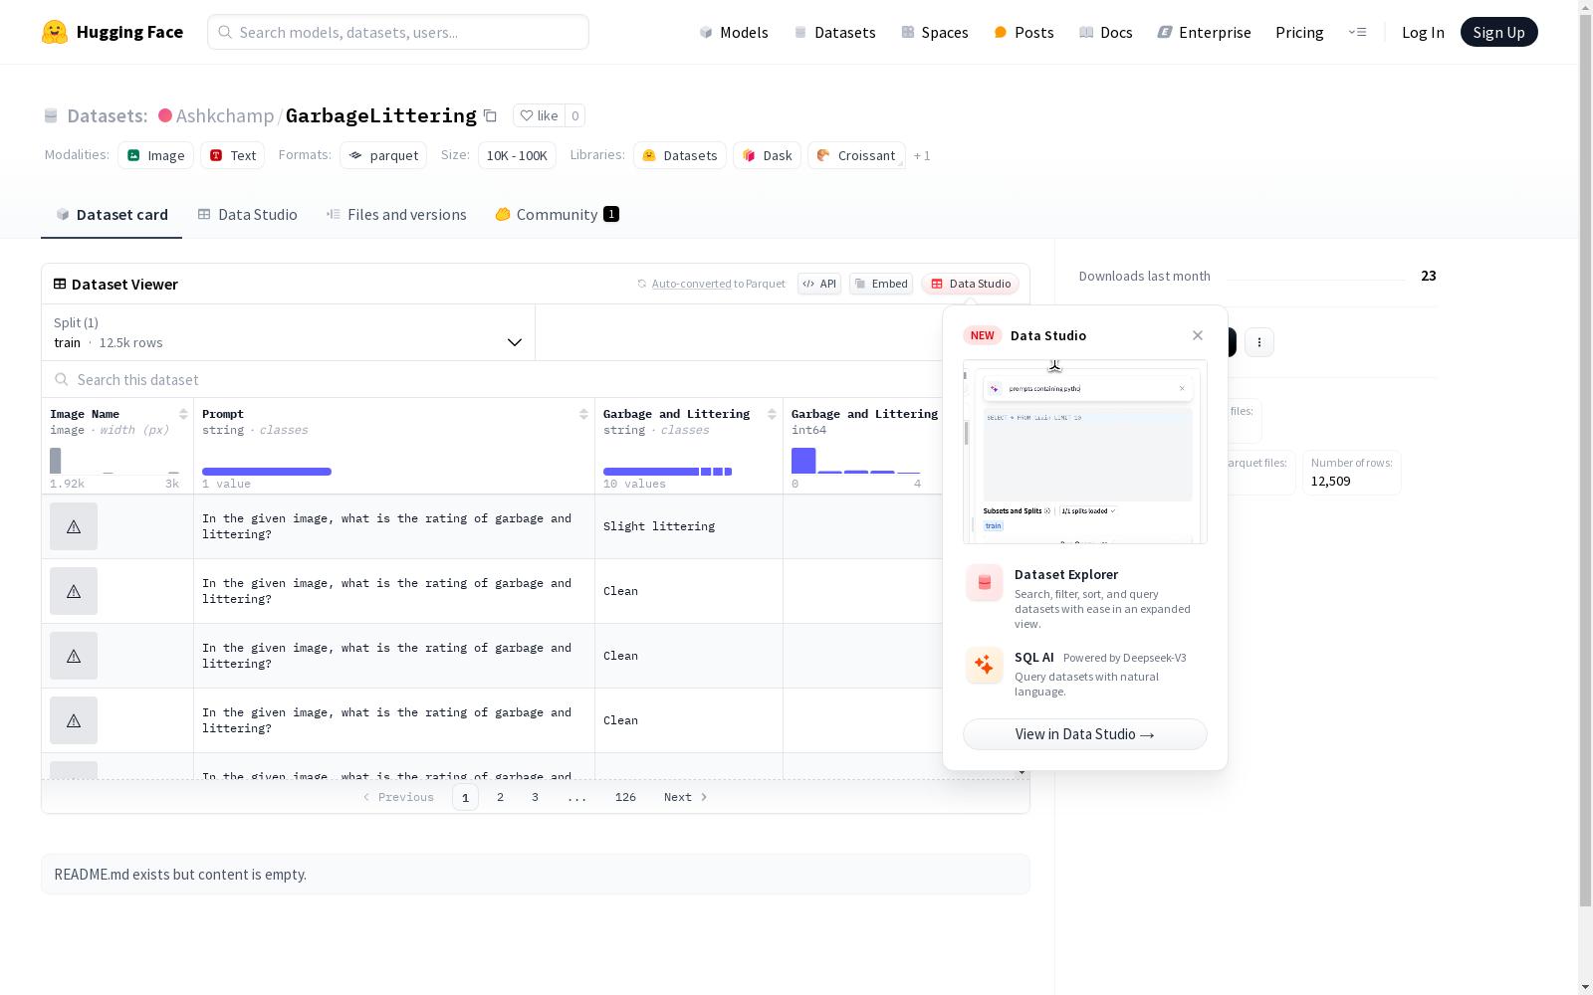Go to page 2
The width and height of the screenshot is (1593, 995).
pos(500,797)
